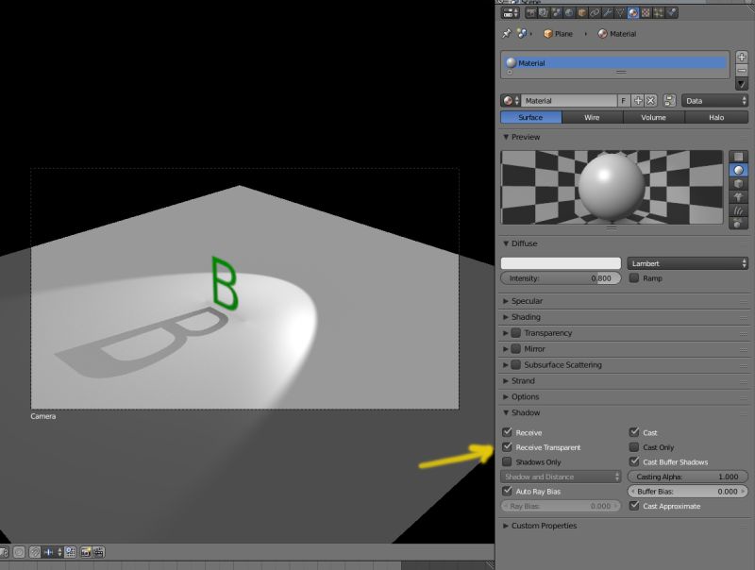Open the editor type selector dropdown
The height and width of the screenshot is (570, 755).
[x=511, y=13]
